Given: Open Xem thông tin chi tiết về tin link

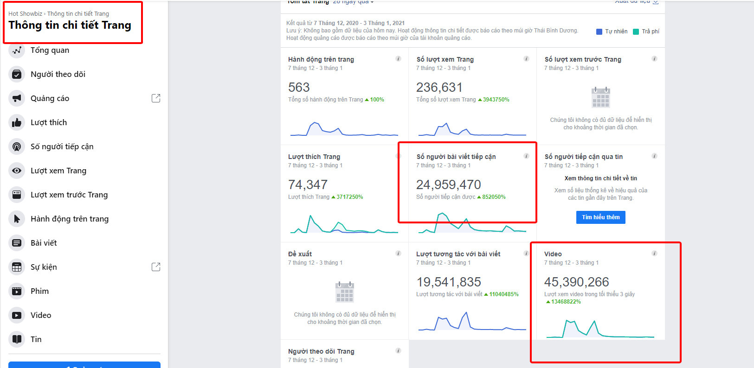Looking at the screenshot, I should [x=600, y=178].
